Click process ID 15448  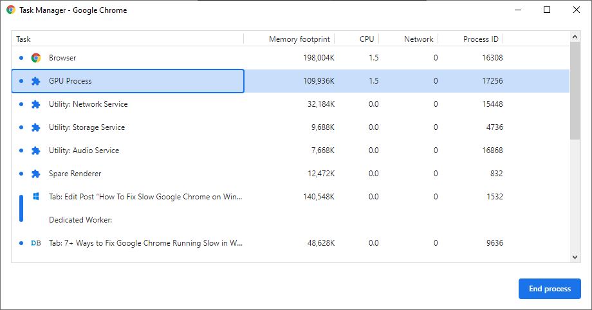(492, 104)
